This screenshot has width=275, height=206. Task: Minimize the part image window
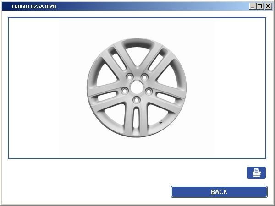[x=252, y=6]
